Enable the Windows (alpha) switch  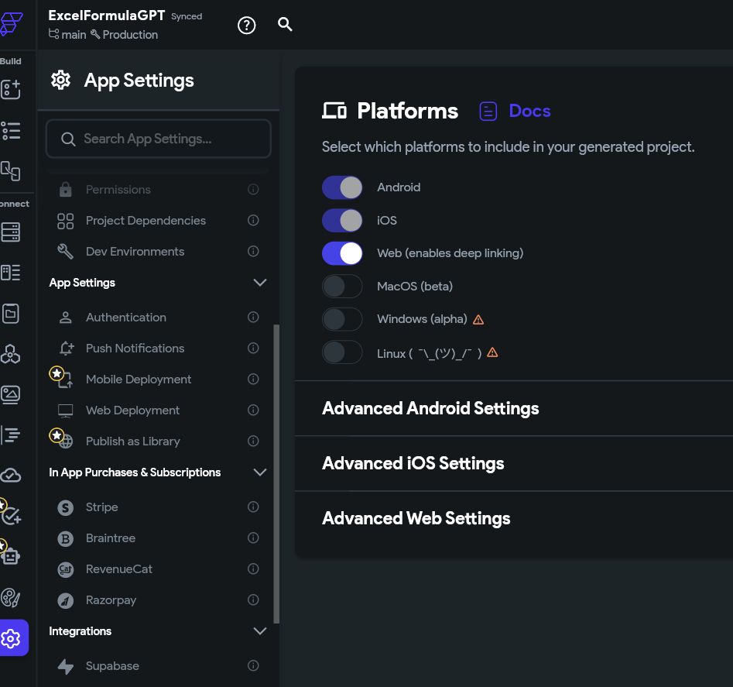coord(342,319)
